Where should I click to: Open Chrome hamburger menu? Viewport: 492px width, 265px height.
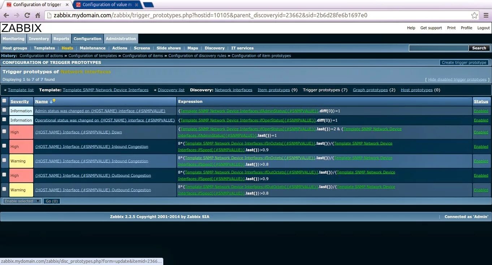coord(485,16)
